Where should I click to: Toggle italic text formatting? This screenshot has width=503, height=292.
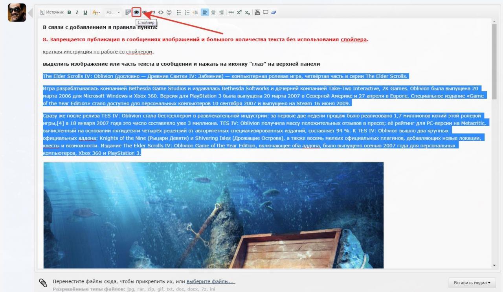77,12
